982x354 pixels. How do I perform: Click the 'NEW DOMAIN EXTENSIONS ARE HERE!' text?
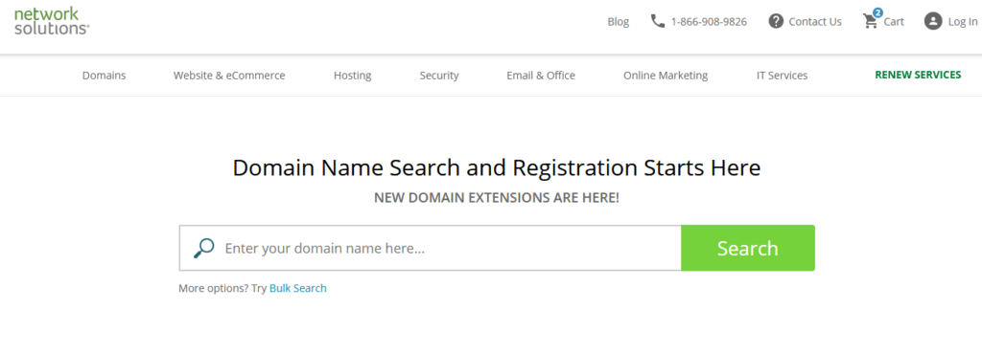pyautogui.click(x=497, y=198)
